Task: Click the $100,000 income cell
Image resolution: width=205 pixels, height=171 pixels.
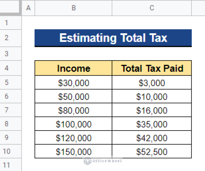Action: (x=74, y=124)
